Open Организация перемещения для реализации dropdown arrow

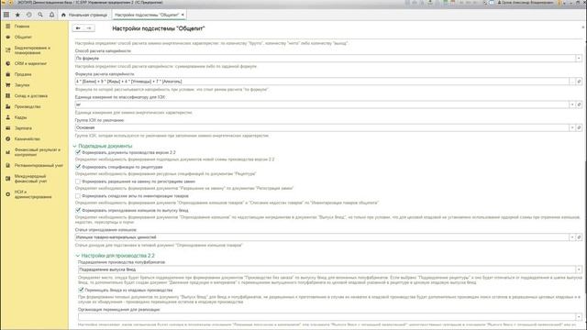tap(579, 316)
